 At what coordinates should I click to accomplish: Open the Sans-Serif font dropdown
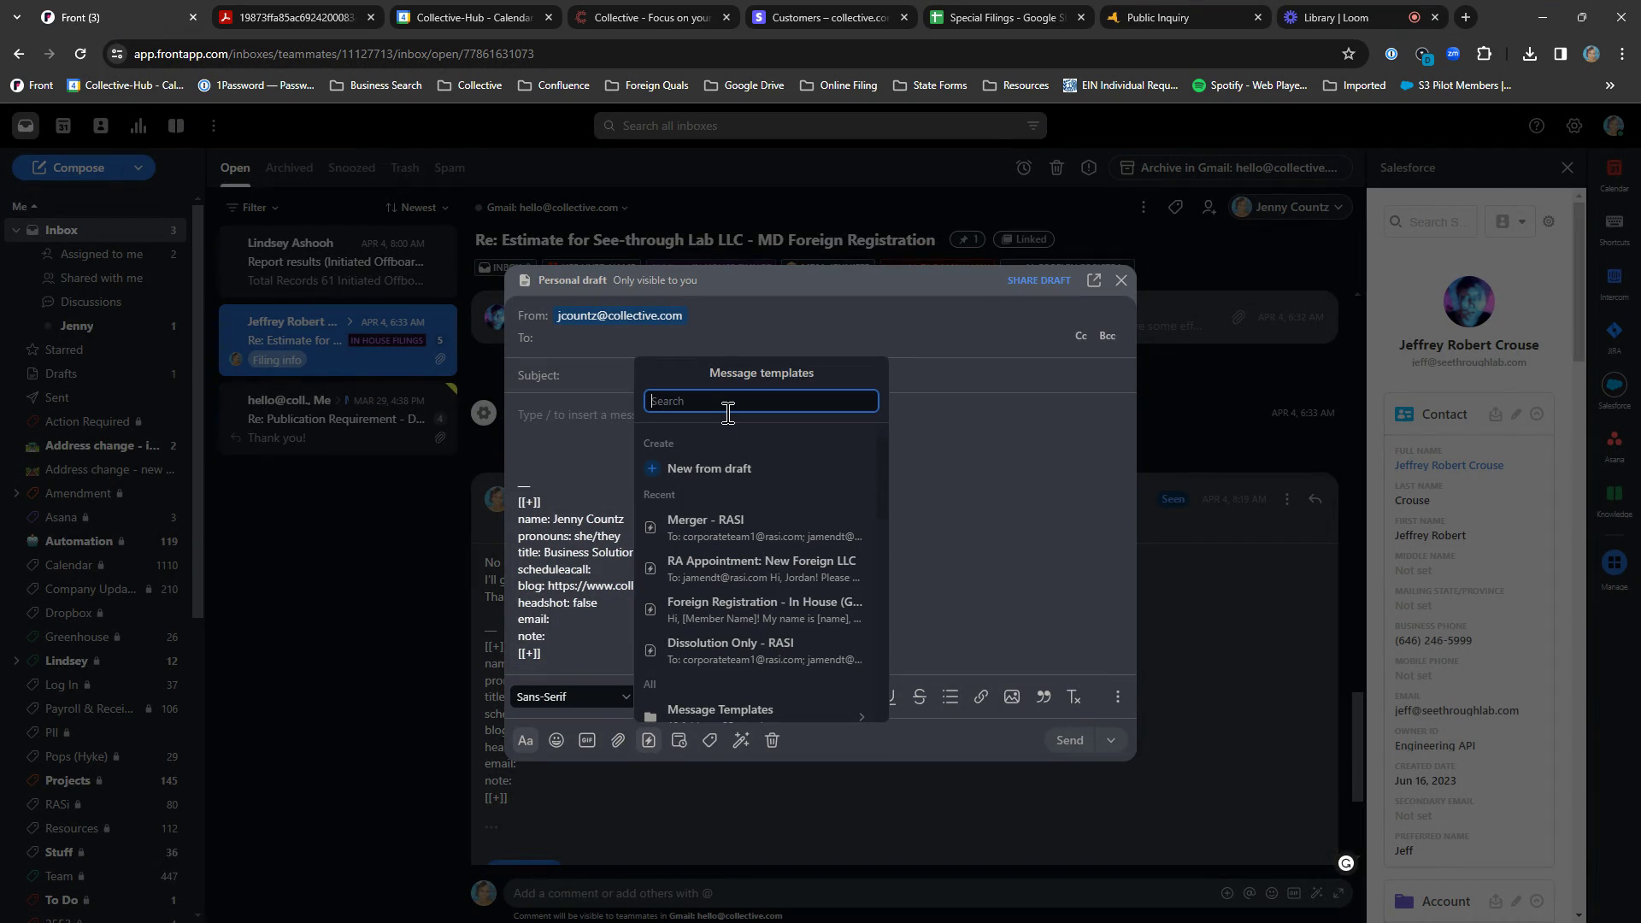tap(572, 697)
